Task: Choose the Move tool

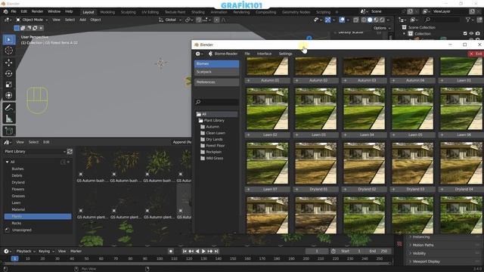Action: pyautogui.click(x=8, y=63)
